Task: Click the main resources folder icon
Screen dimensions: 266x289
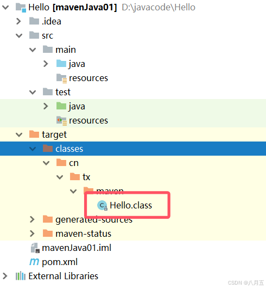Action: pyautogui.click(x=61, y=78)
